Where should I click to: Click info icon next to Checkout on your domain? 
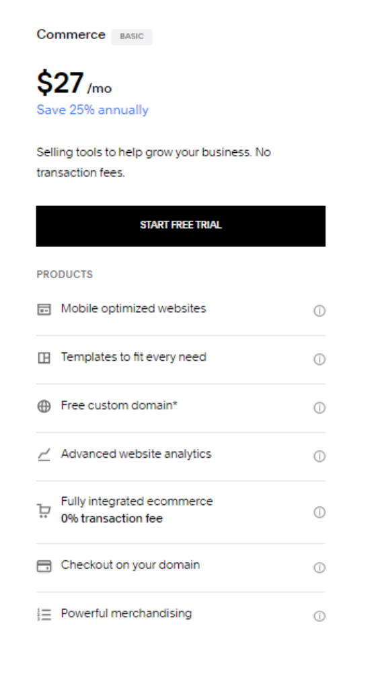(320, 568)
